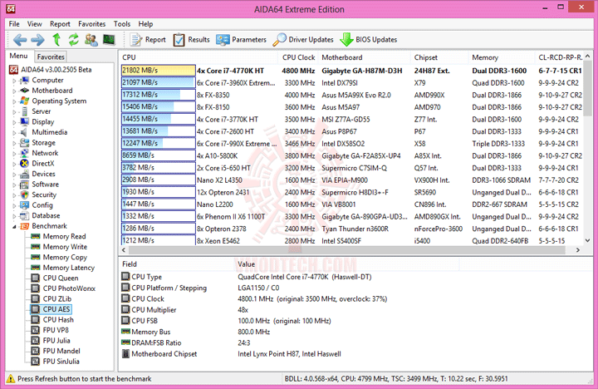Screen dimensions: 598x389
Task: Select CPU PhotoWorxx benchmark
Action: click(x=69, y=288)
